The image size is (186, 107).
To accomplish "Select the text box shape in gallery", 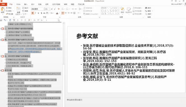I will [103, 8].
